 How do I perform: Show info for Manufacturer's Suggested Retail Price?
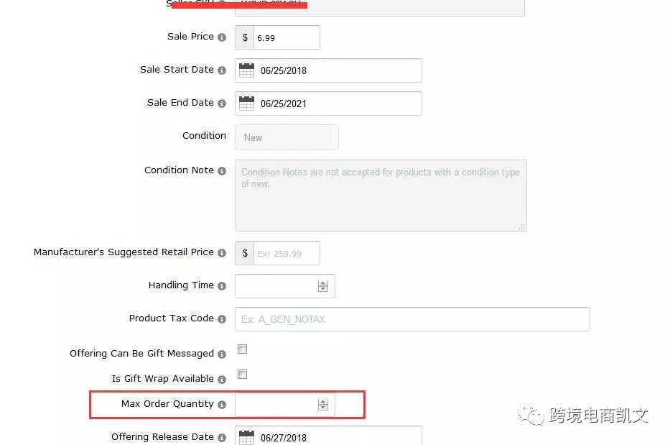click(x=222, y=253)
